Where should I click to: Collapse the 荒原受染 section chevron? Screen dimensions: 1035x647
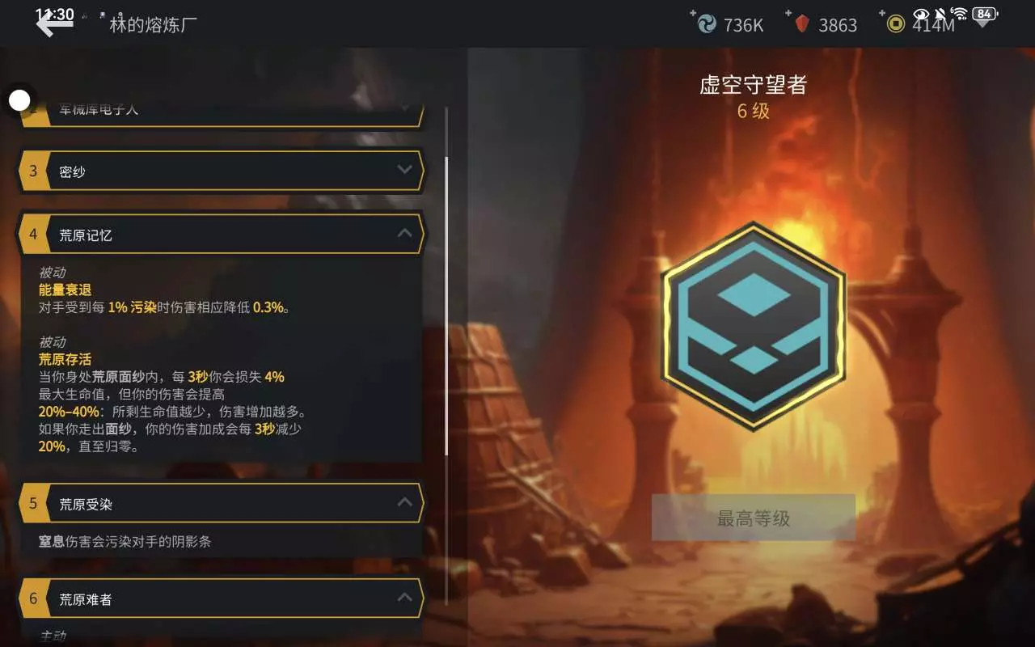[x=405, y=503]
